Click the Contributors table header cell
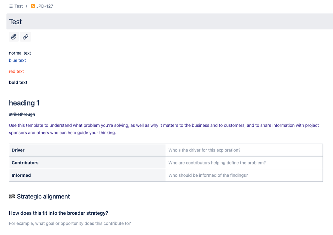 pos(87,163)
